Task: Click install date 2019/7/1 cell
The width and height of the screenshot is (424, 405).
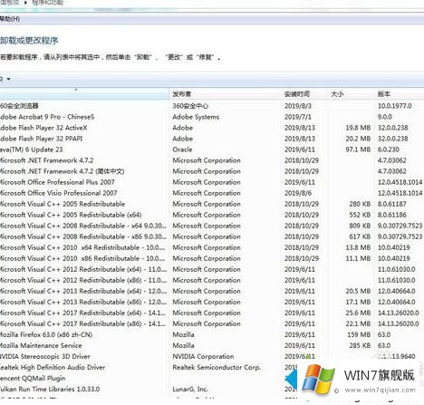Action: click(297, 117)
